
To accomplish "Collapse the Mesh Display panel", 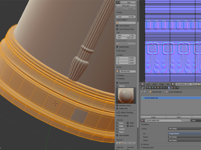I will click(117, 116).
